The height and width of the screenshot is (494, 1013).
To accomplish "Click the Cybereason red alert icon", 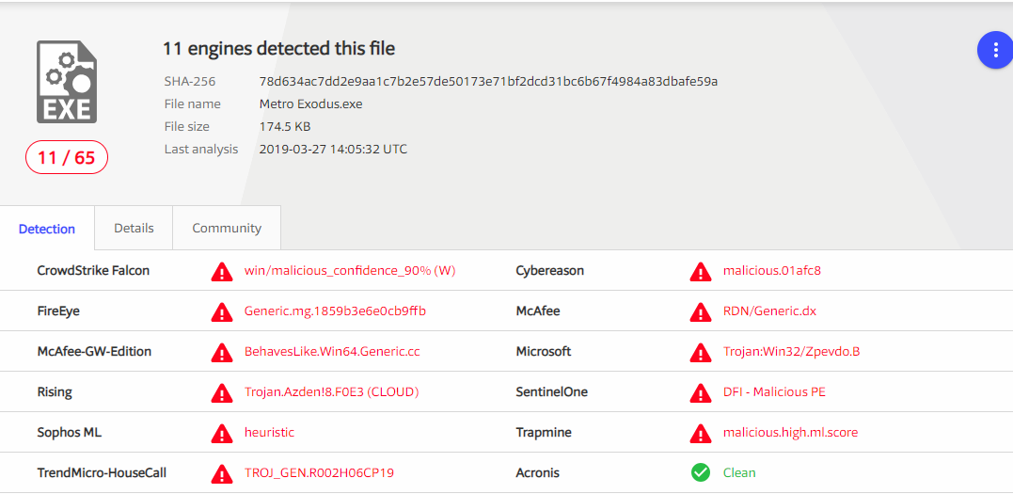I will [x=701, y=272].
